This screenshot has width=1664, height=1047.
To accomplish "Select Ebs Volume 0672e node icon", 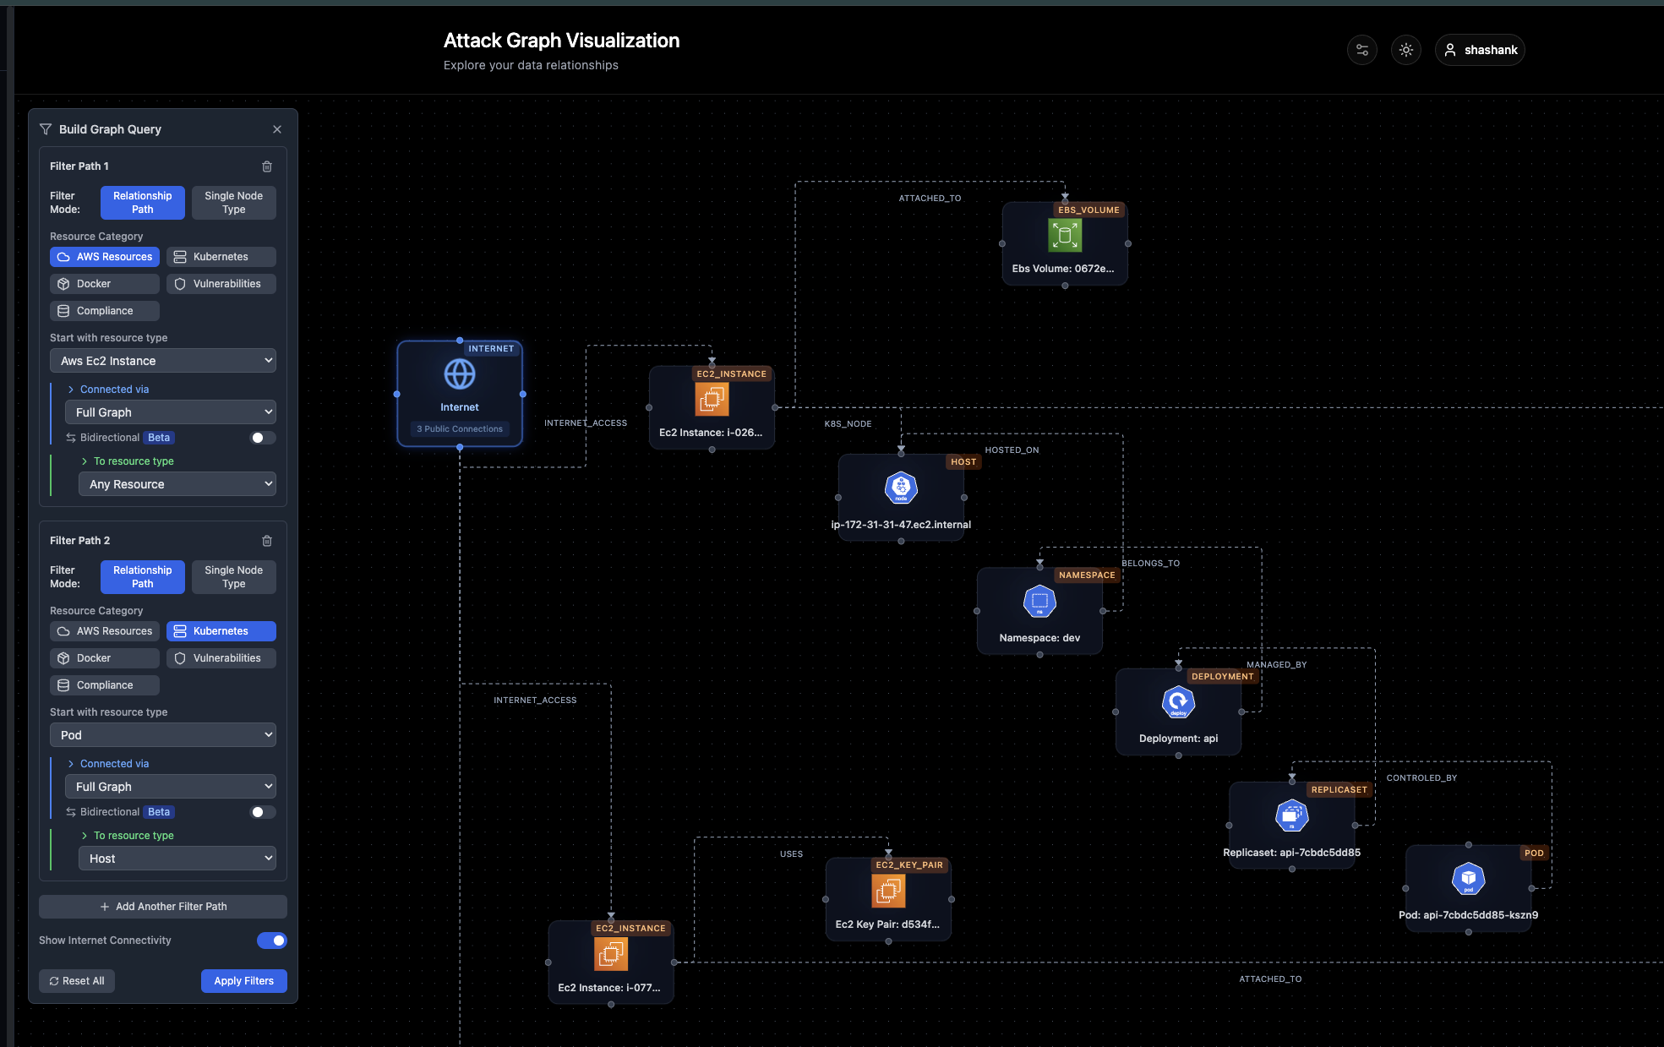I will coord(1065,235).
